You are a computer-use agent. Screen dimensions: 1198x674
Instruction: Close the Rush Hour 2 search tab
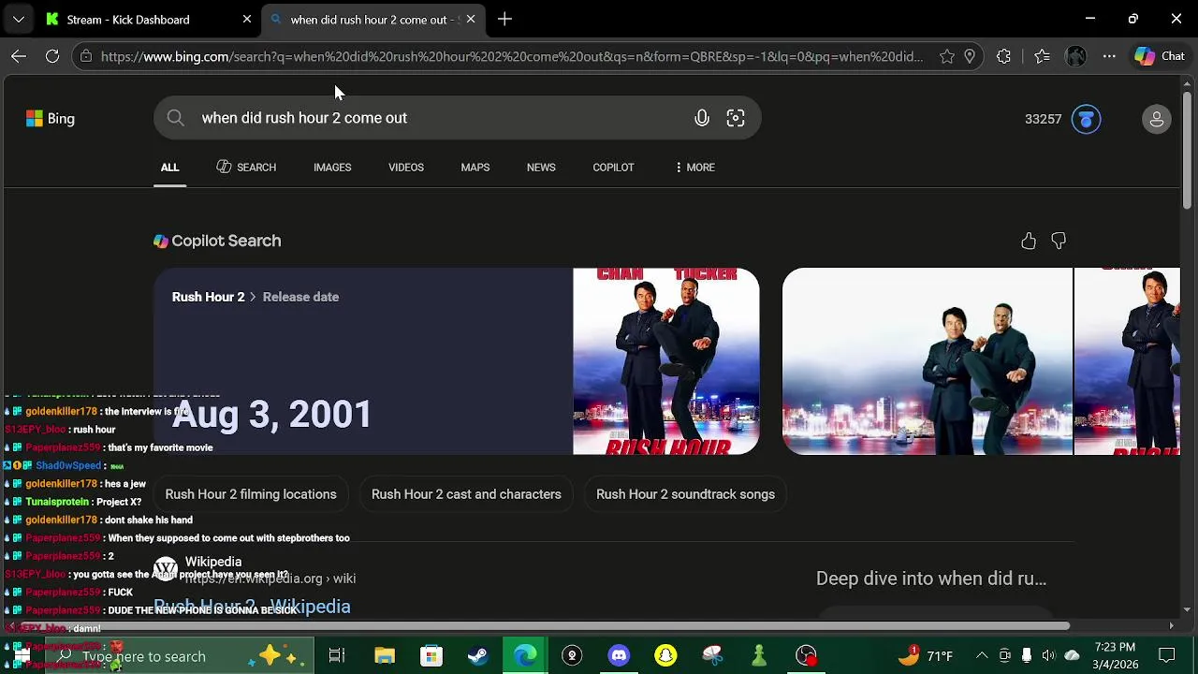point(471,19)
